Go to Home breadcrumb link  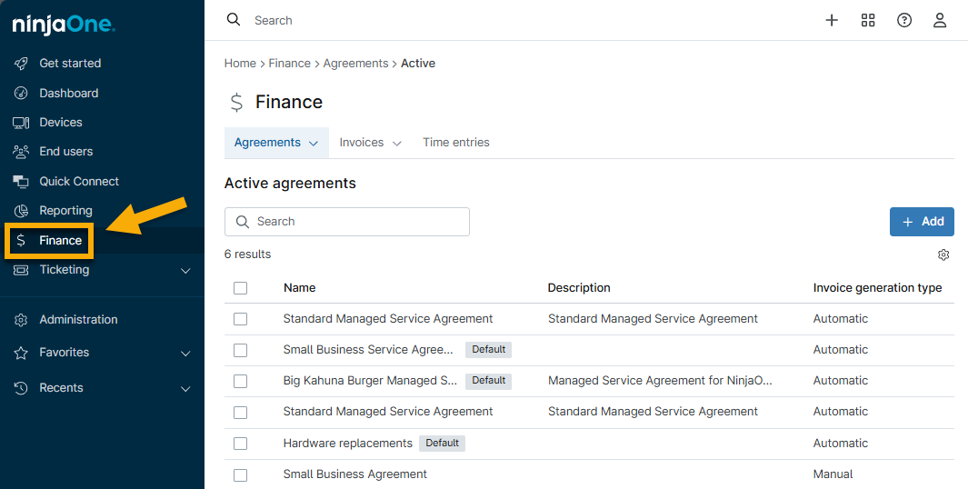click(240, 64)
